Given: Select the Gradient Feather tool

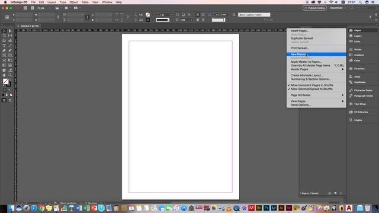Looking at the screenshot, I should pos(10,65).
